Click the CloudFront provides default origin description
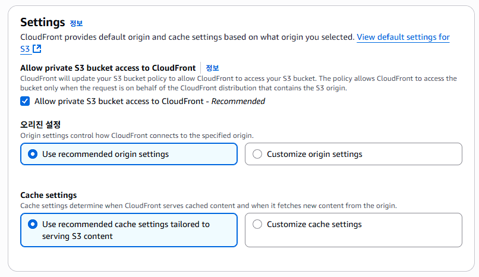Screen dimensions: 479x277 187,37
